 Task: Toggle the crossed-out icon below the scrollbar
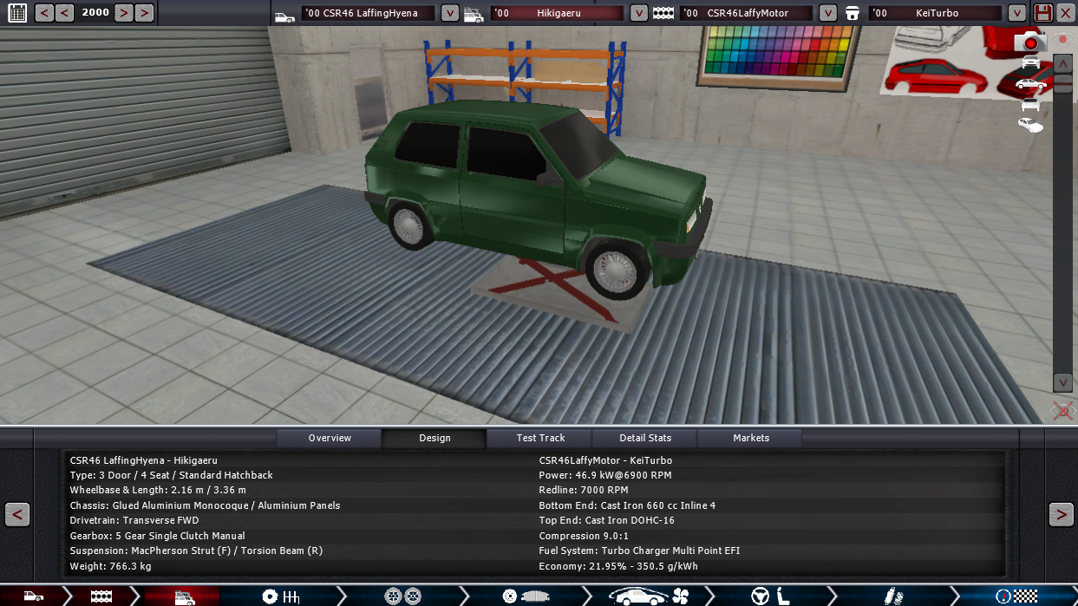point(1062,411)
